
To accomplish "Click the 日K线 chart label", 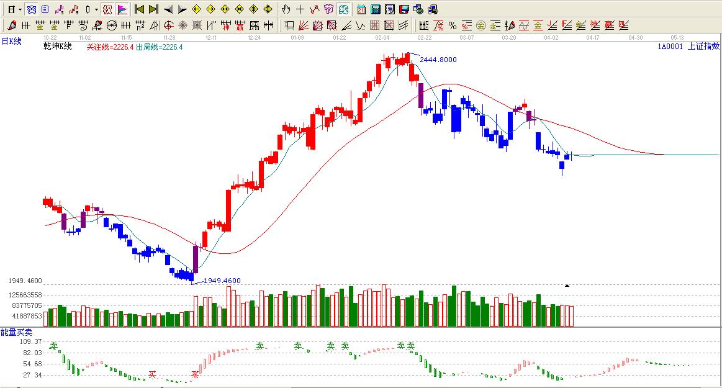I will pos(11,41).
